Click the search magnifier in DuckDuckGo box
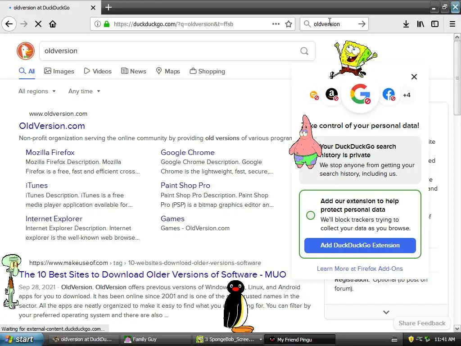 pyautogui.click(x=304, y=51)
